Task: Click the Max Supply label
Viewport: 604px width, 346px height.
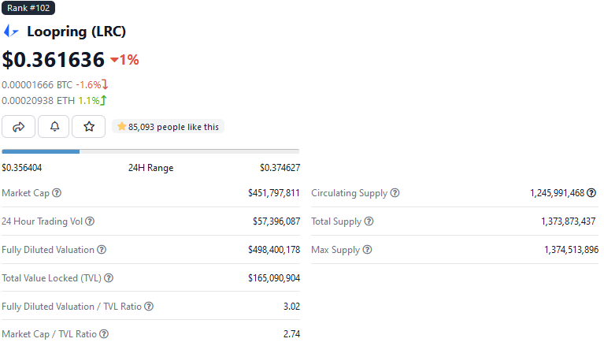Action: 335,250
